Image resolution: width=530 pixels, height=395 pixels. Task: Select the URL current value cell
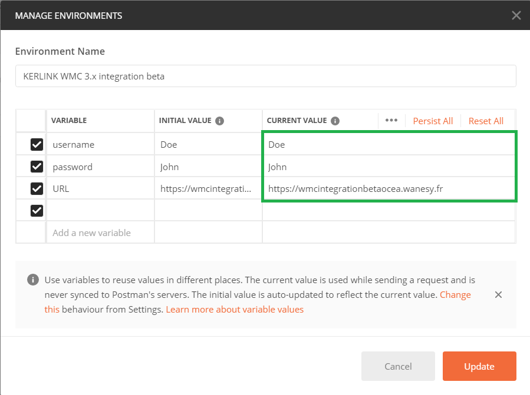coord(388,189)
